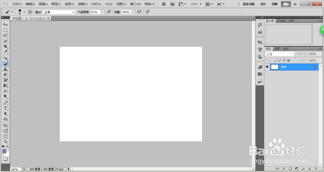Switch to the 导航器 tab
Viewport: 324px width, 172px height.
[281, 21]
